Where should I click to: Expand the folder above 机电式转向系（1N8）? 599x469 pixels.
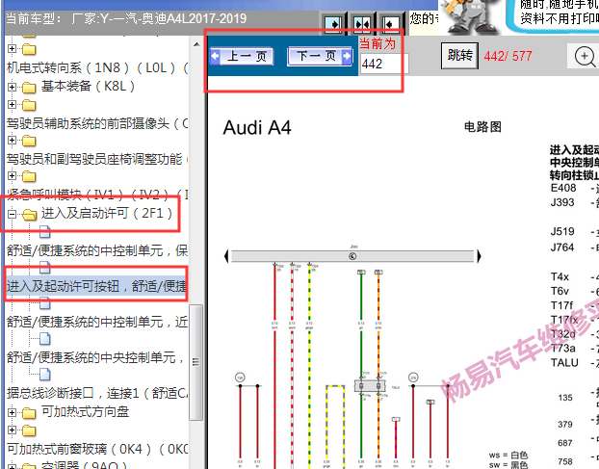(x=12, y=49)
